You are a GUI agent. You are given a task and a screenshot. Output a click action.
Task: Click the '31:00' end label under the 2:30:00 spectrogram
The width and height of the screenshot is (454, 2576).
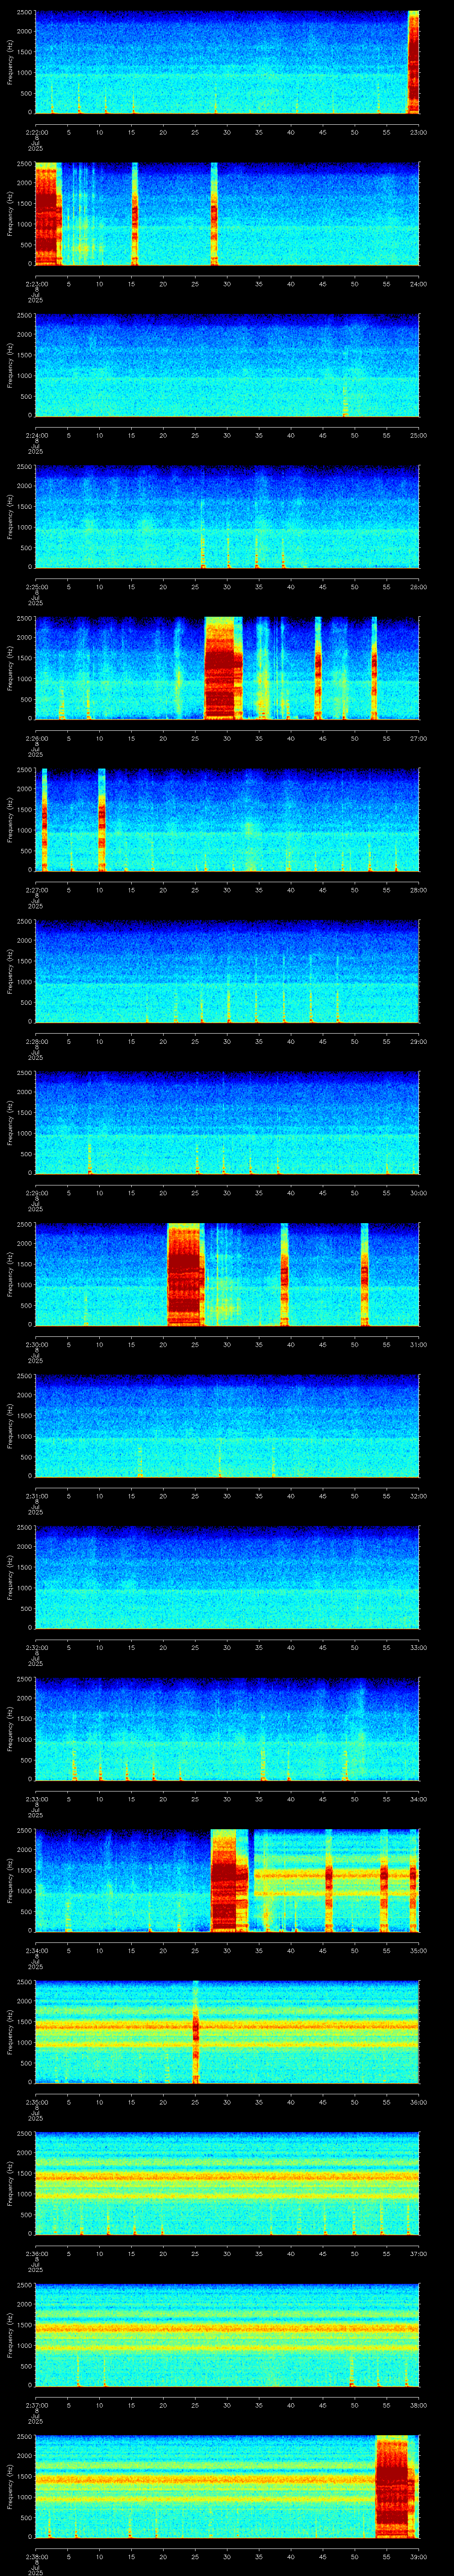(x=418, y=1344)
